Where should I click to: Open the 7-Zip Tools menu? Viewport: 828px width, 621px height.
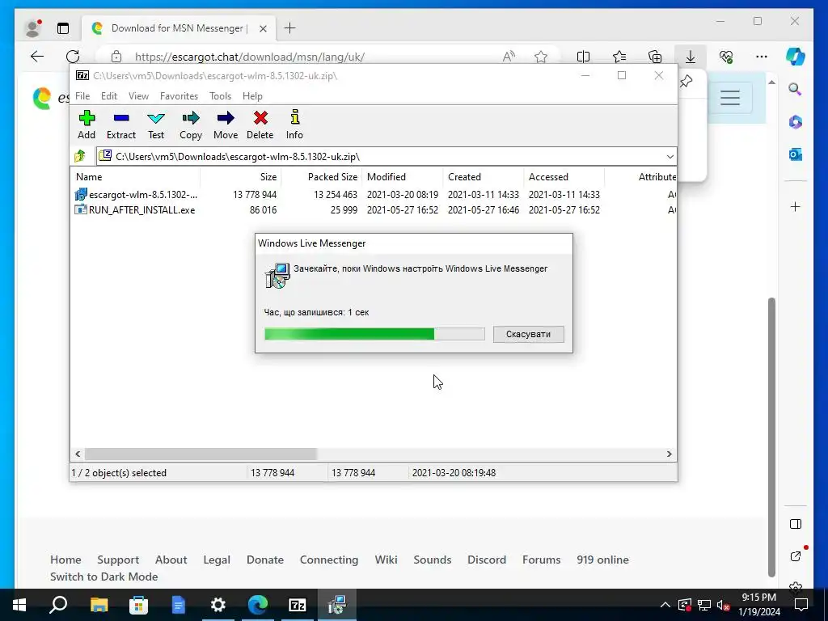tap(220, 96)
